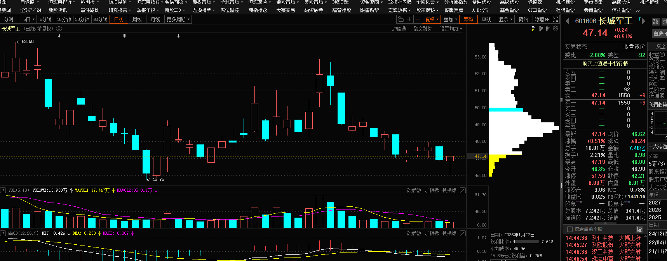Screen dimensions: 667x261
Task: Click the lock icon in chart toolbar
Action: pos(401,19)
